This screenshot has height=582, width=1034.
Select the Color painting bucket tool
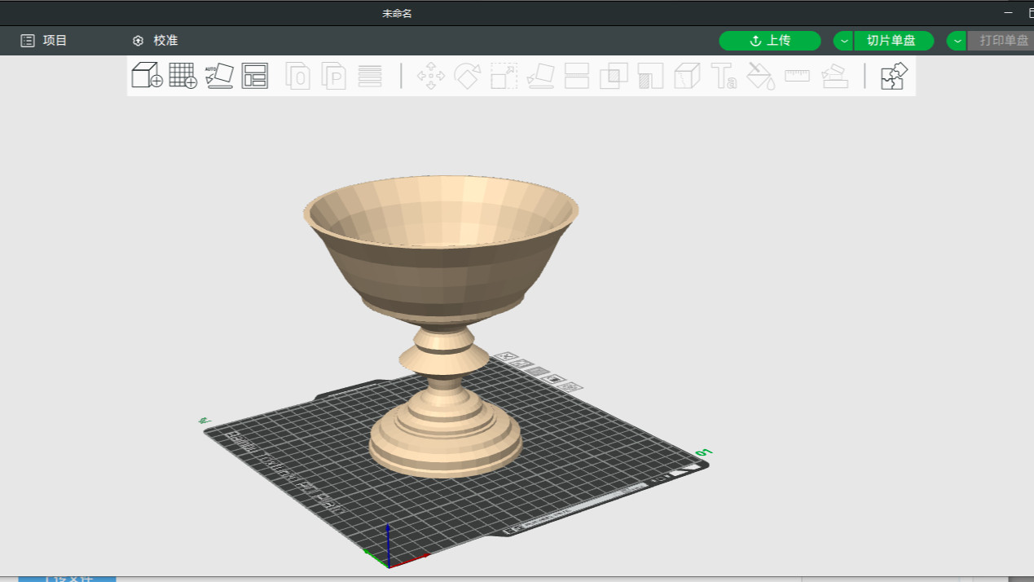[760, 76]
